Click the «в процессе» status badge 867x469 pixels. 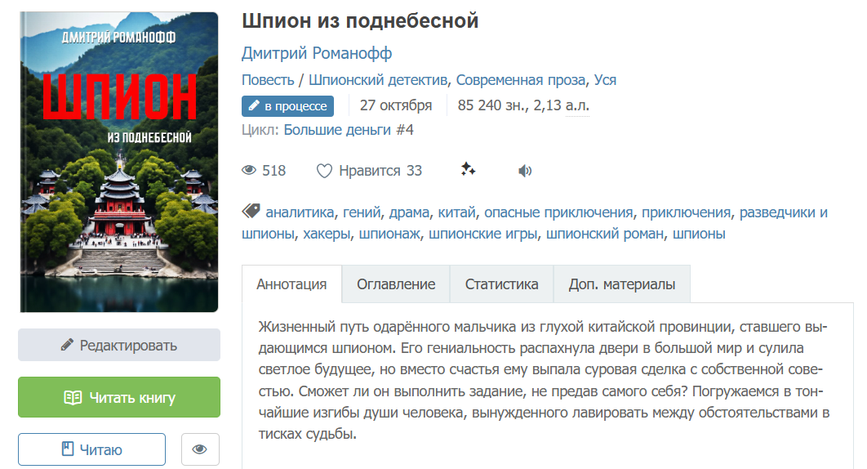[287, 105]
